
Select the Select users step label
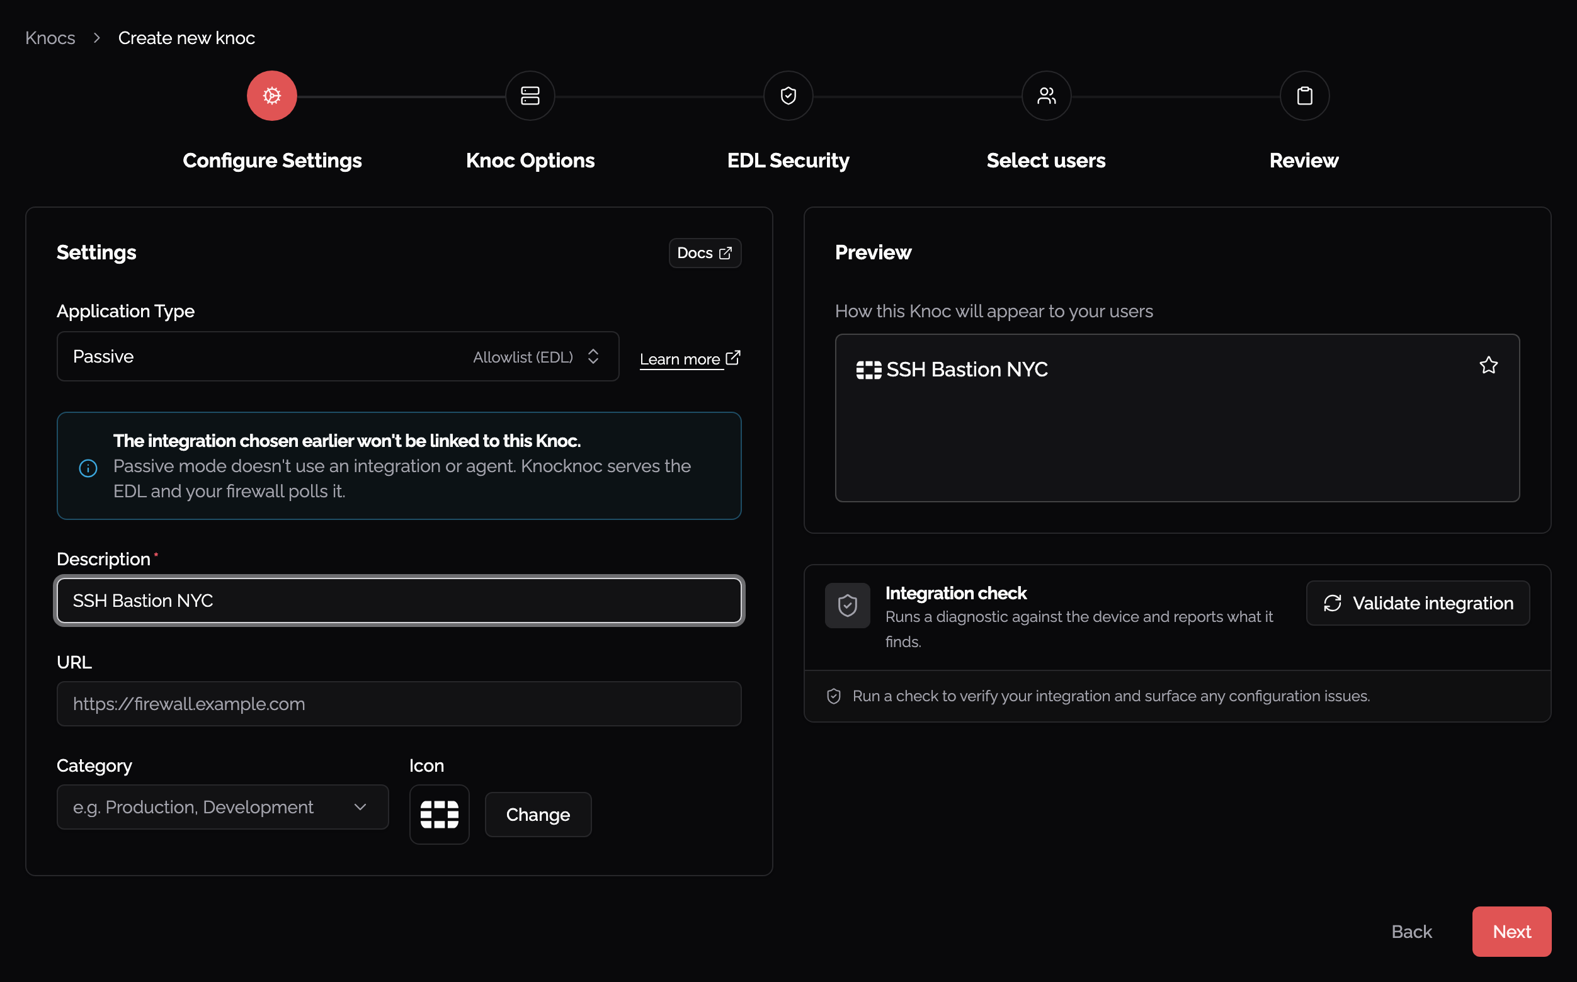(1045, 161)
